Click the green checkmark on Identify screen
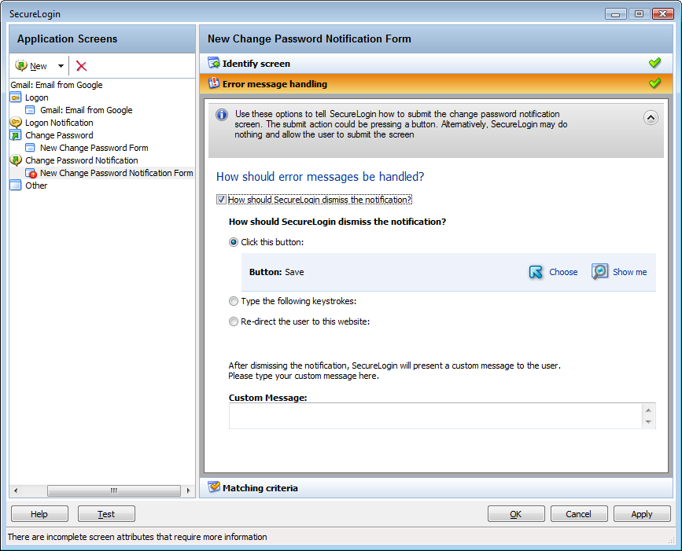Image resolution: width=682 pixels, height=551 pixels. click(654, 63)
